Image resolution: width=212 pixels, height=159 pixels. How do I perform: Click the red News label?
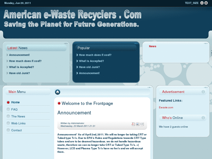coord(153,46)
